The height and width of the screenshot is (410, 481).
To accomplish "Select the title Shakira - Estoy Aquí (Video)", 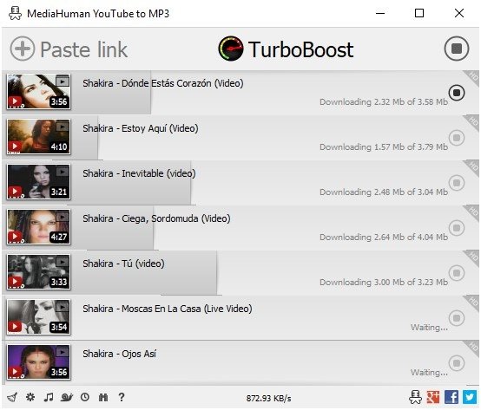I will [x=141, y=128].
